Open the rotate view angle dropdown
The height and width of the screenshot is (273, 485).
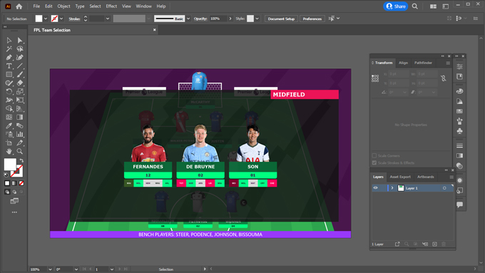click(76, 269)
